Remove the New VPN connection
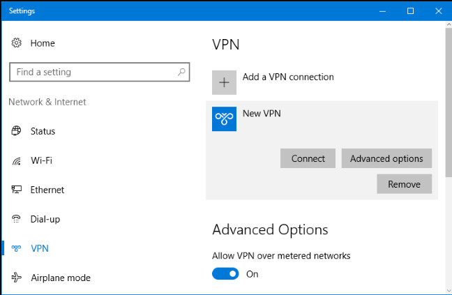 click(x=404, y=184)
